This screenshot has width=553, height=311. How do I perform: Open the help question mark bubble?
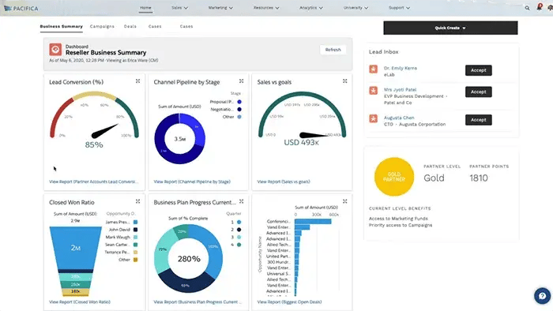[543, 296]
